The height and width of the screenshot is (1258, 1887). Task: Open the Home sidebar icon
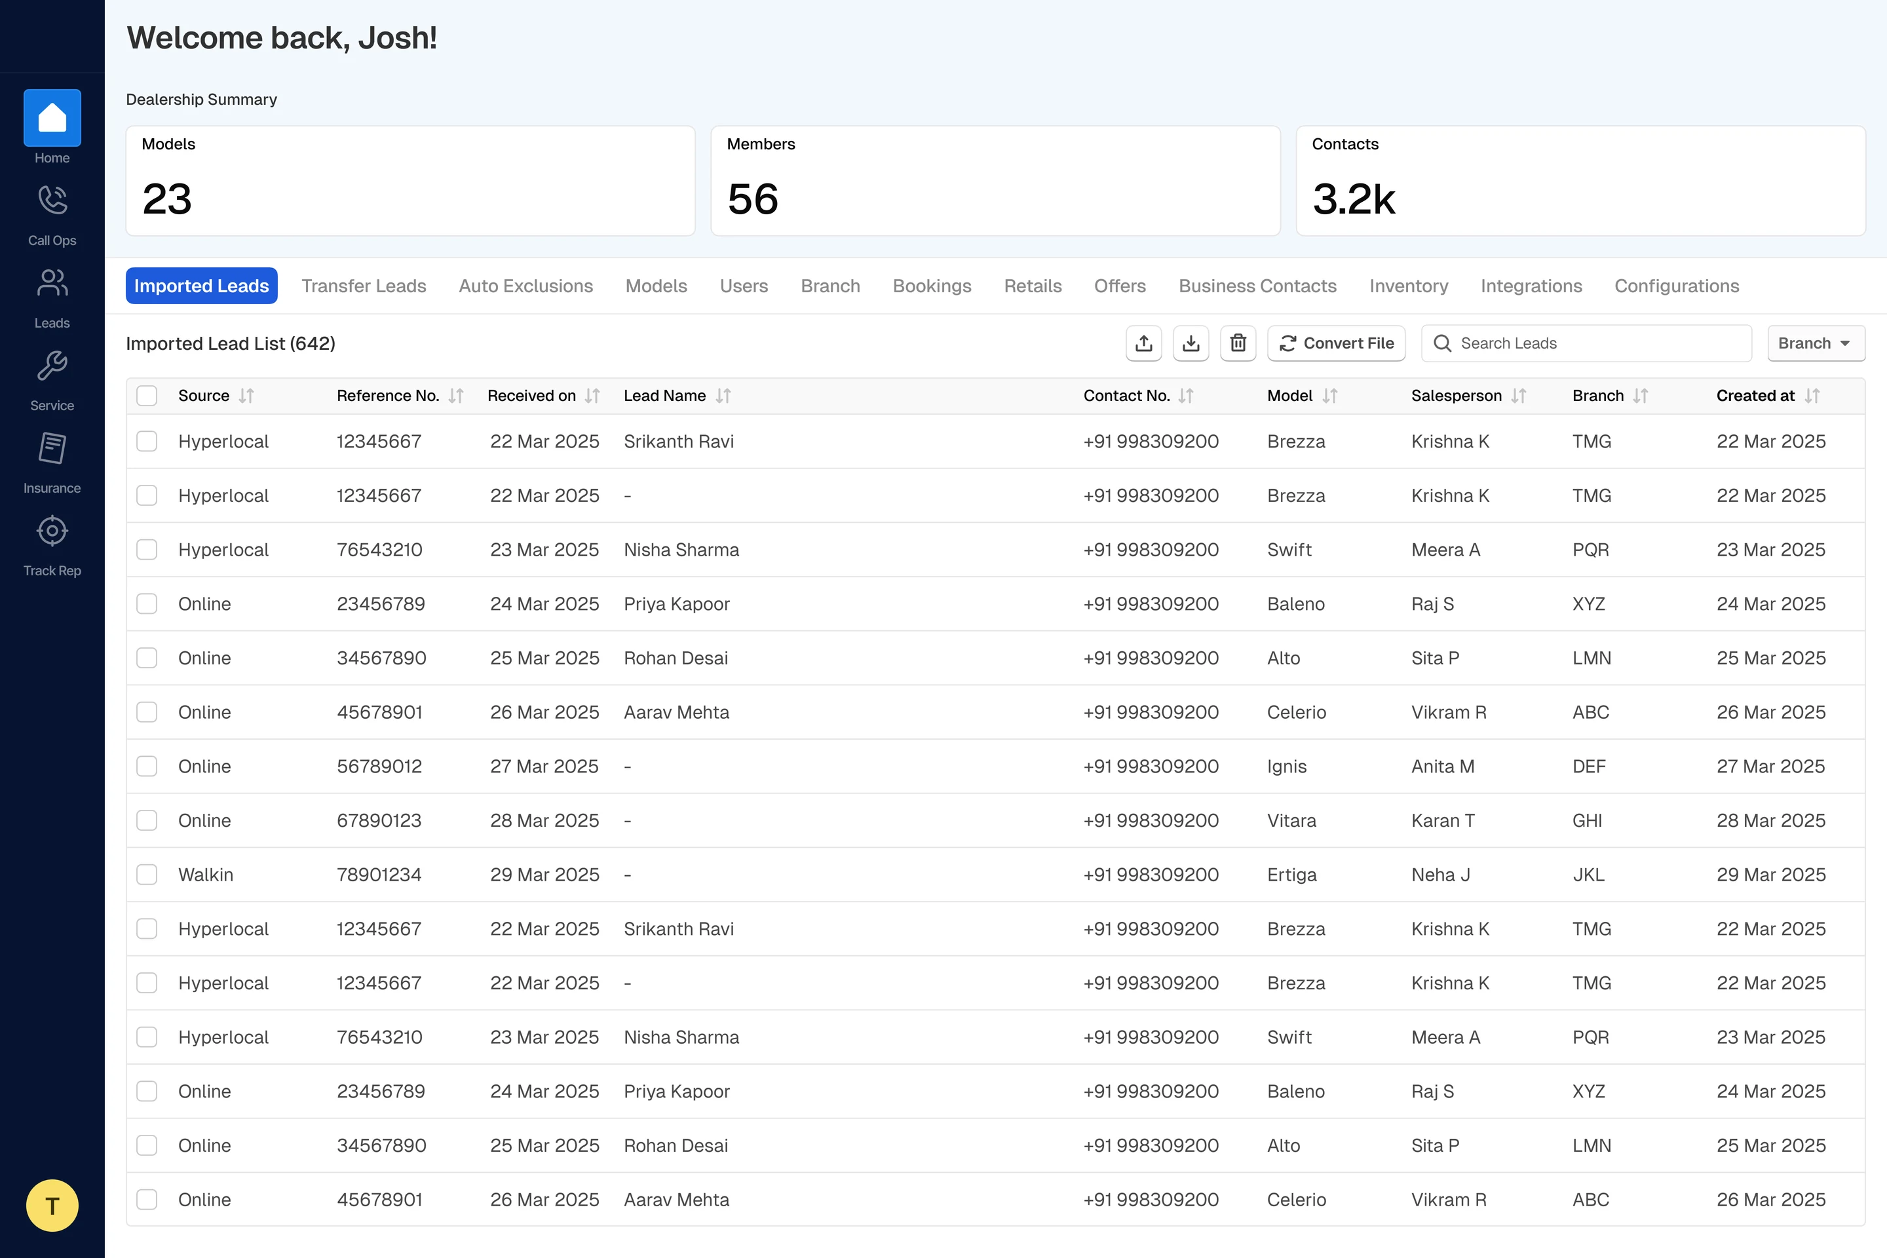pyautogui.click(x=52, y=118)
